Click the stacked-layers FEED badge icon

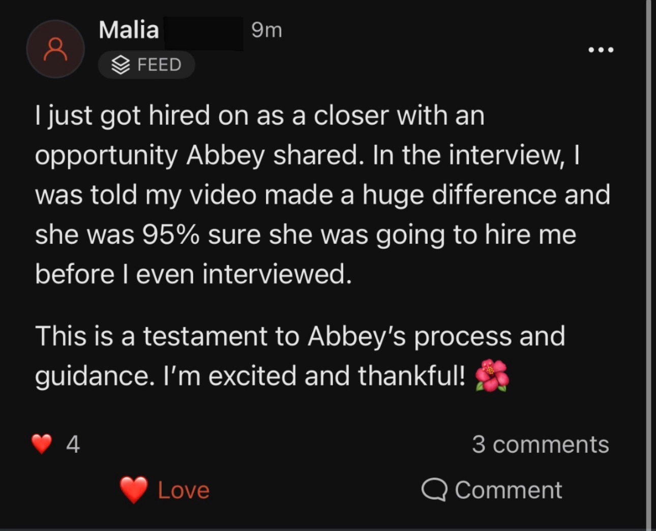(120, 65)
